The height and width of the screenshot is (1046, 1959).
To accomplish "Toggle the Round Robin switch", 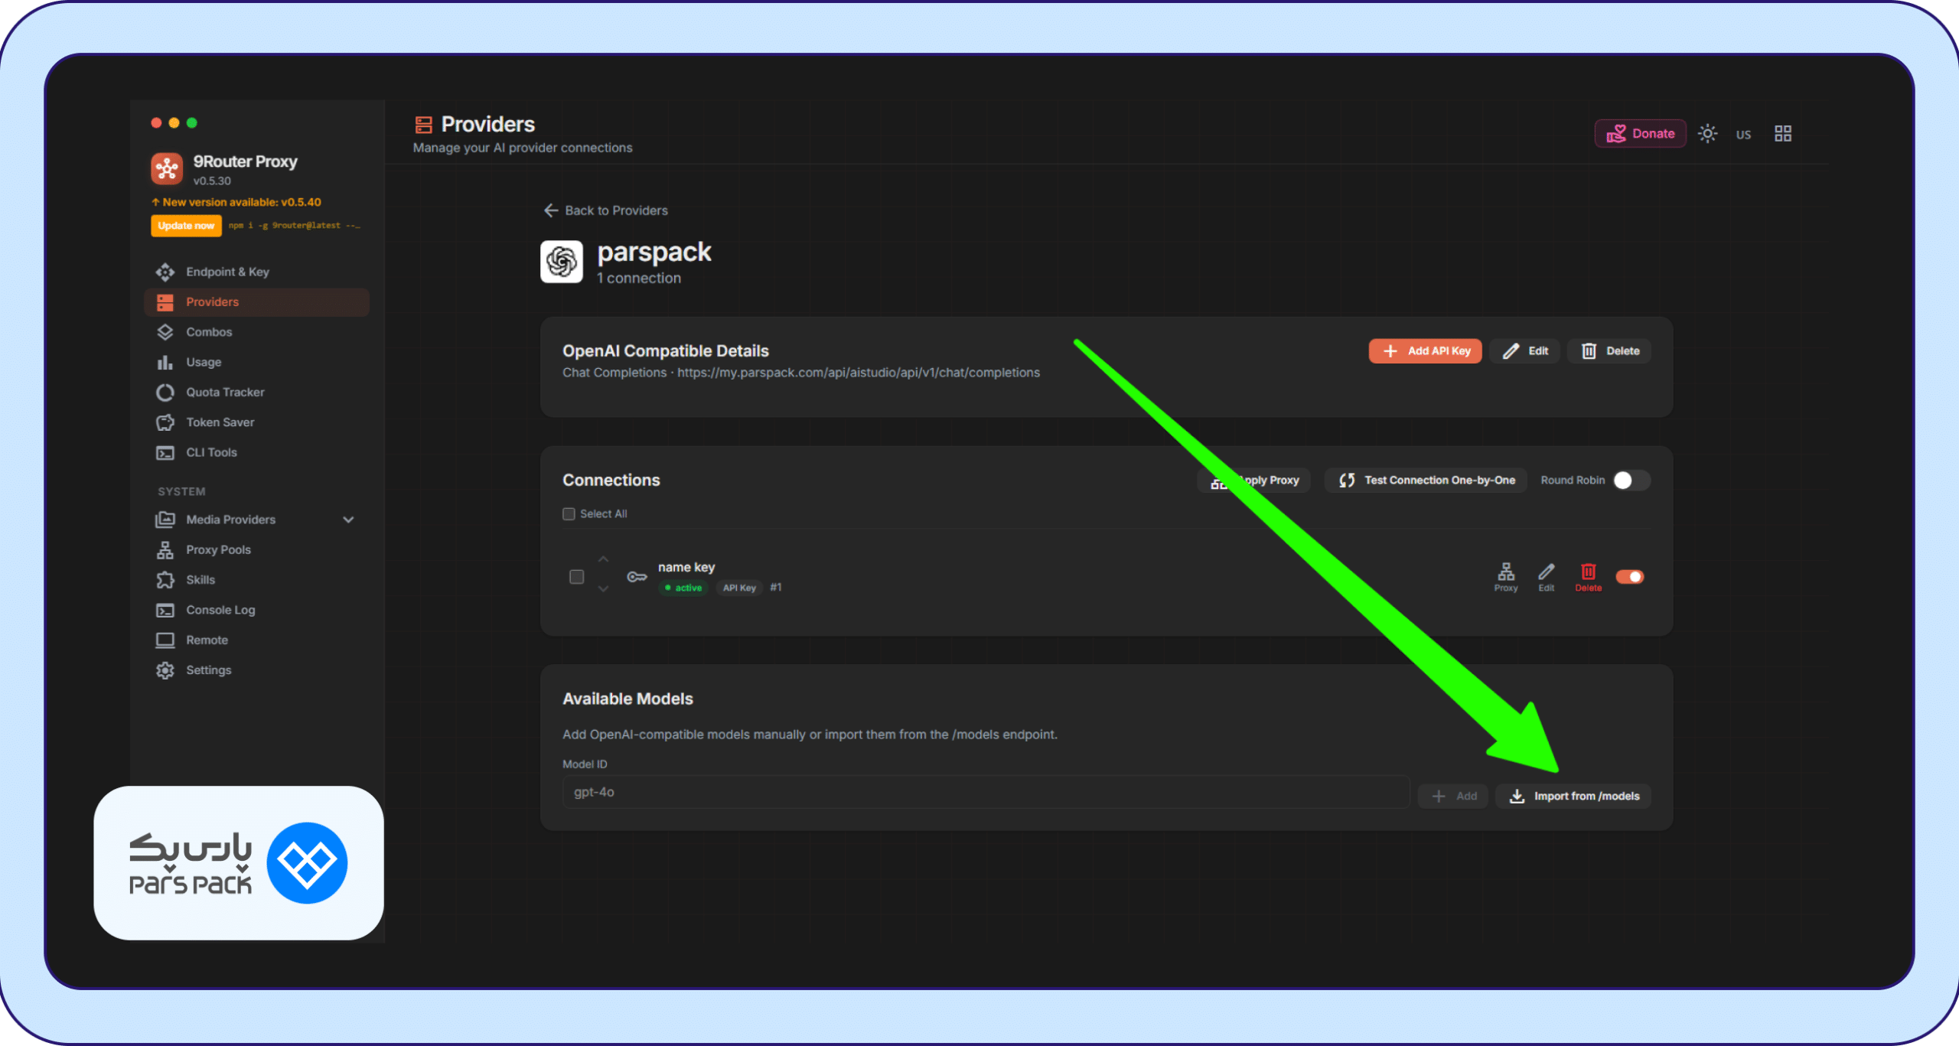I will click(x=1631, y=480).
